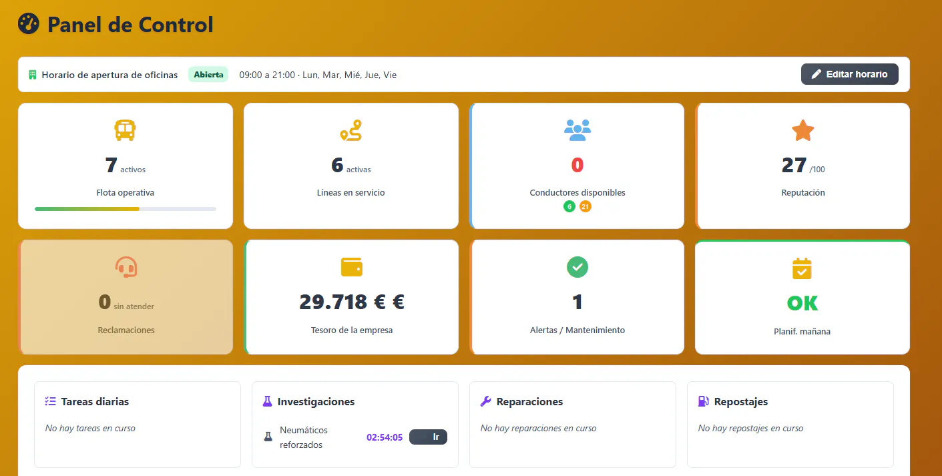Click the green checkmark icon above Alertas / Mantenimiento
The image size is (942, 476).
click(x=577, y=267)
